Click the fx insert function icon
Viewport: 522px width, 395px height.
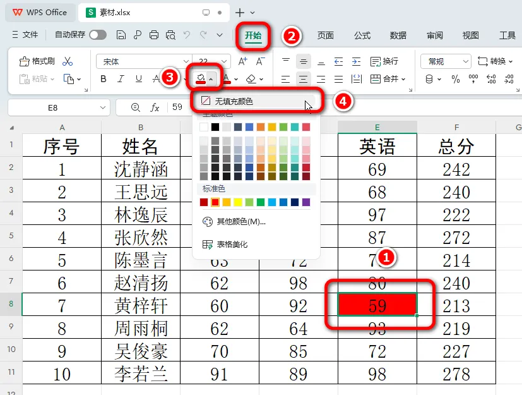[x=155, y=107]
